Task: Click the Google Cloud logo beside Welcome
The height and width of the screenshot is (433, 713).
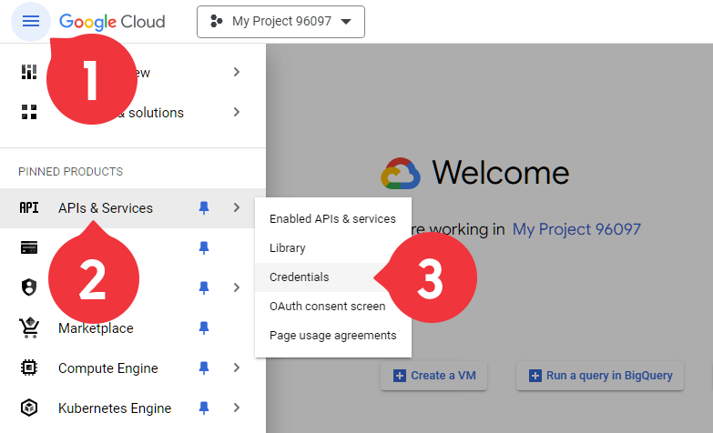Action: tap(401, 173)
